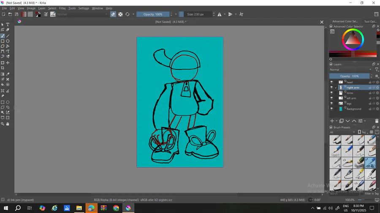
Task: Click the Delete Layer trash icon
Action: pyautogui.click(x=377, y=121)
